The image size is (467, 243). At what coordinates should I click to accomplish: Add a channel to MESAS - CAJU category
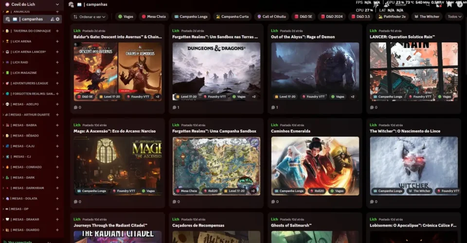point(57,146)
